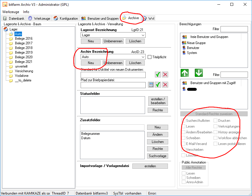The image size is (252, 196).
Task: Enable the Lesen permission checkbox
Action: pos(184,126)
